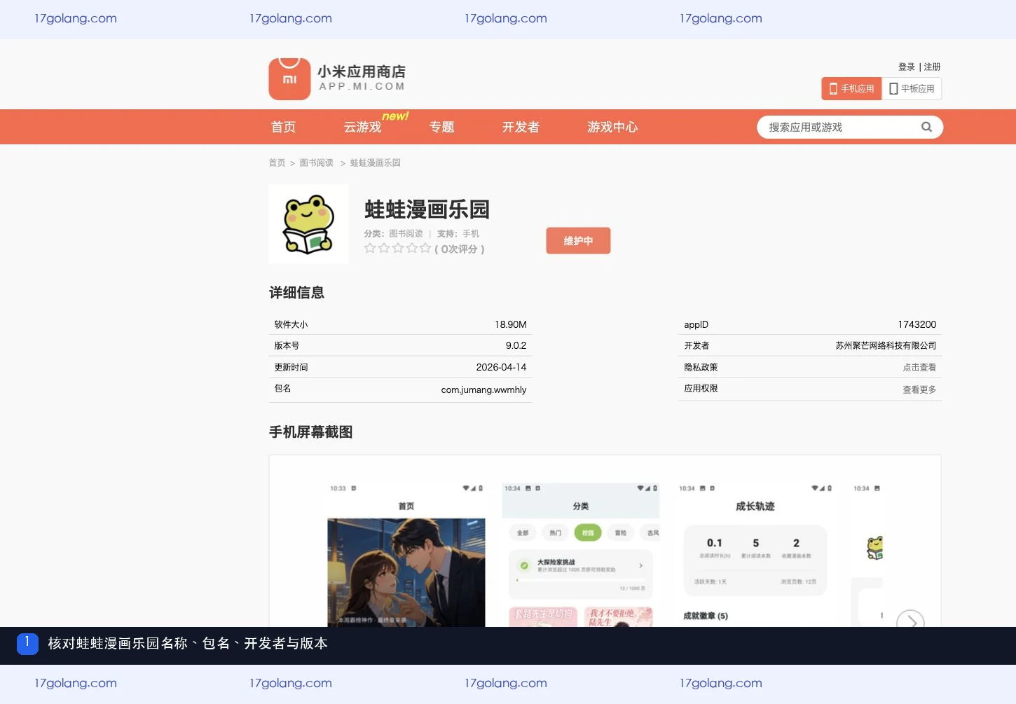Click the 蛙蛙漫画乐园 frog app icon
This screenshot has width=1016, height=704.
tap(308, 224)
